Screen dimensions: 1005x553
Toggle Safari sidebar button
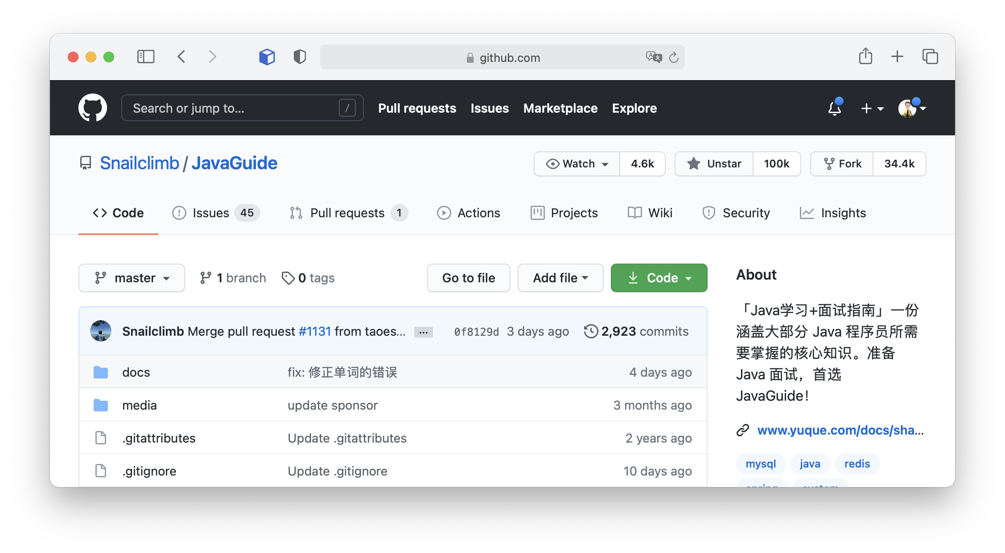click(x=146, y=57)
